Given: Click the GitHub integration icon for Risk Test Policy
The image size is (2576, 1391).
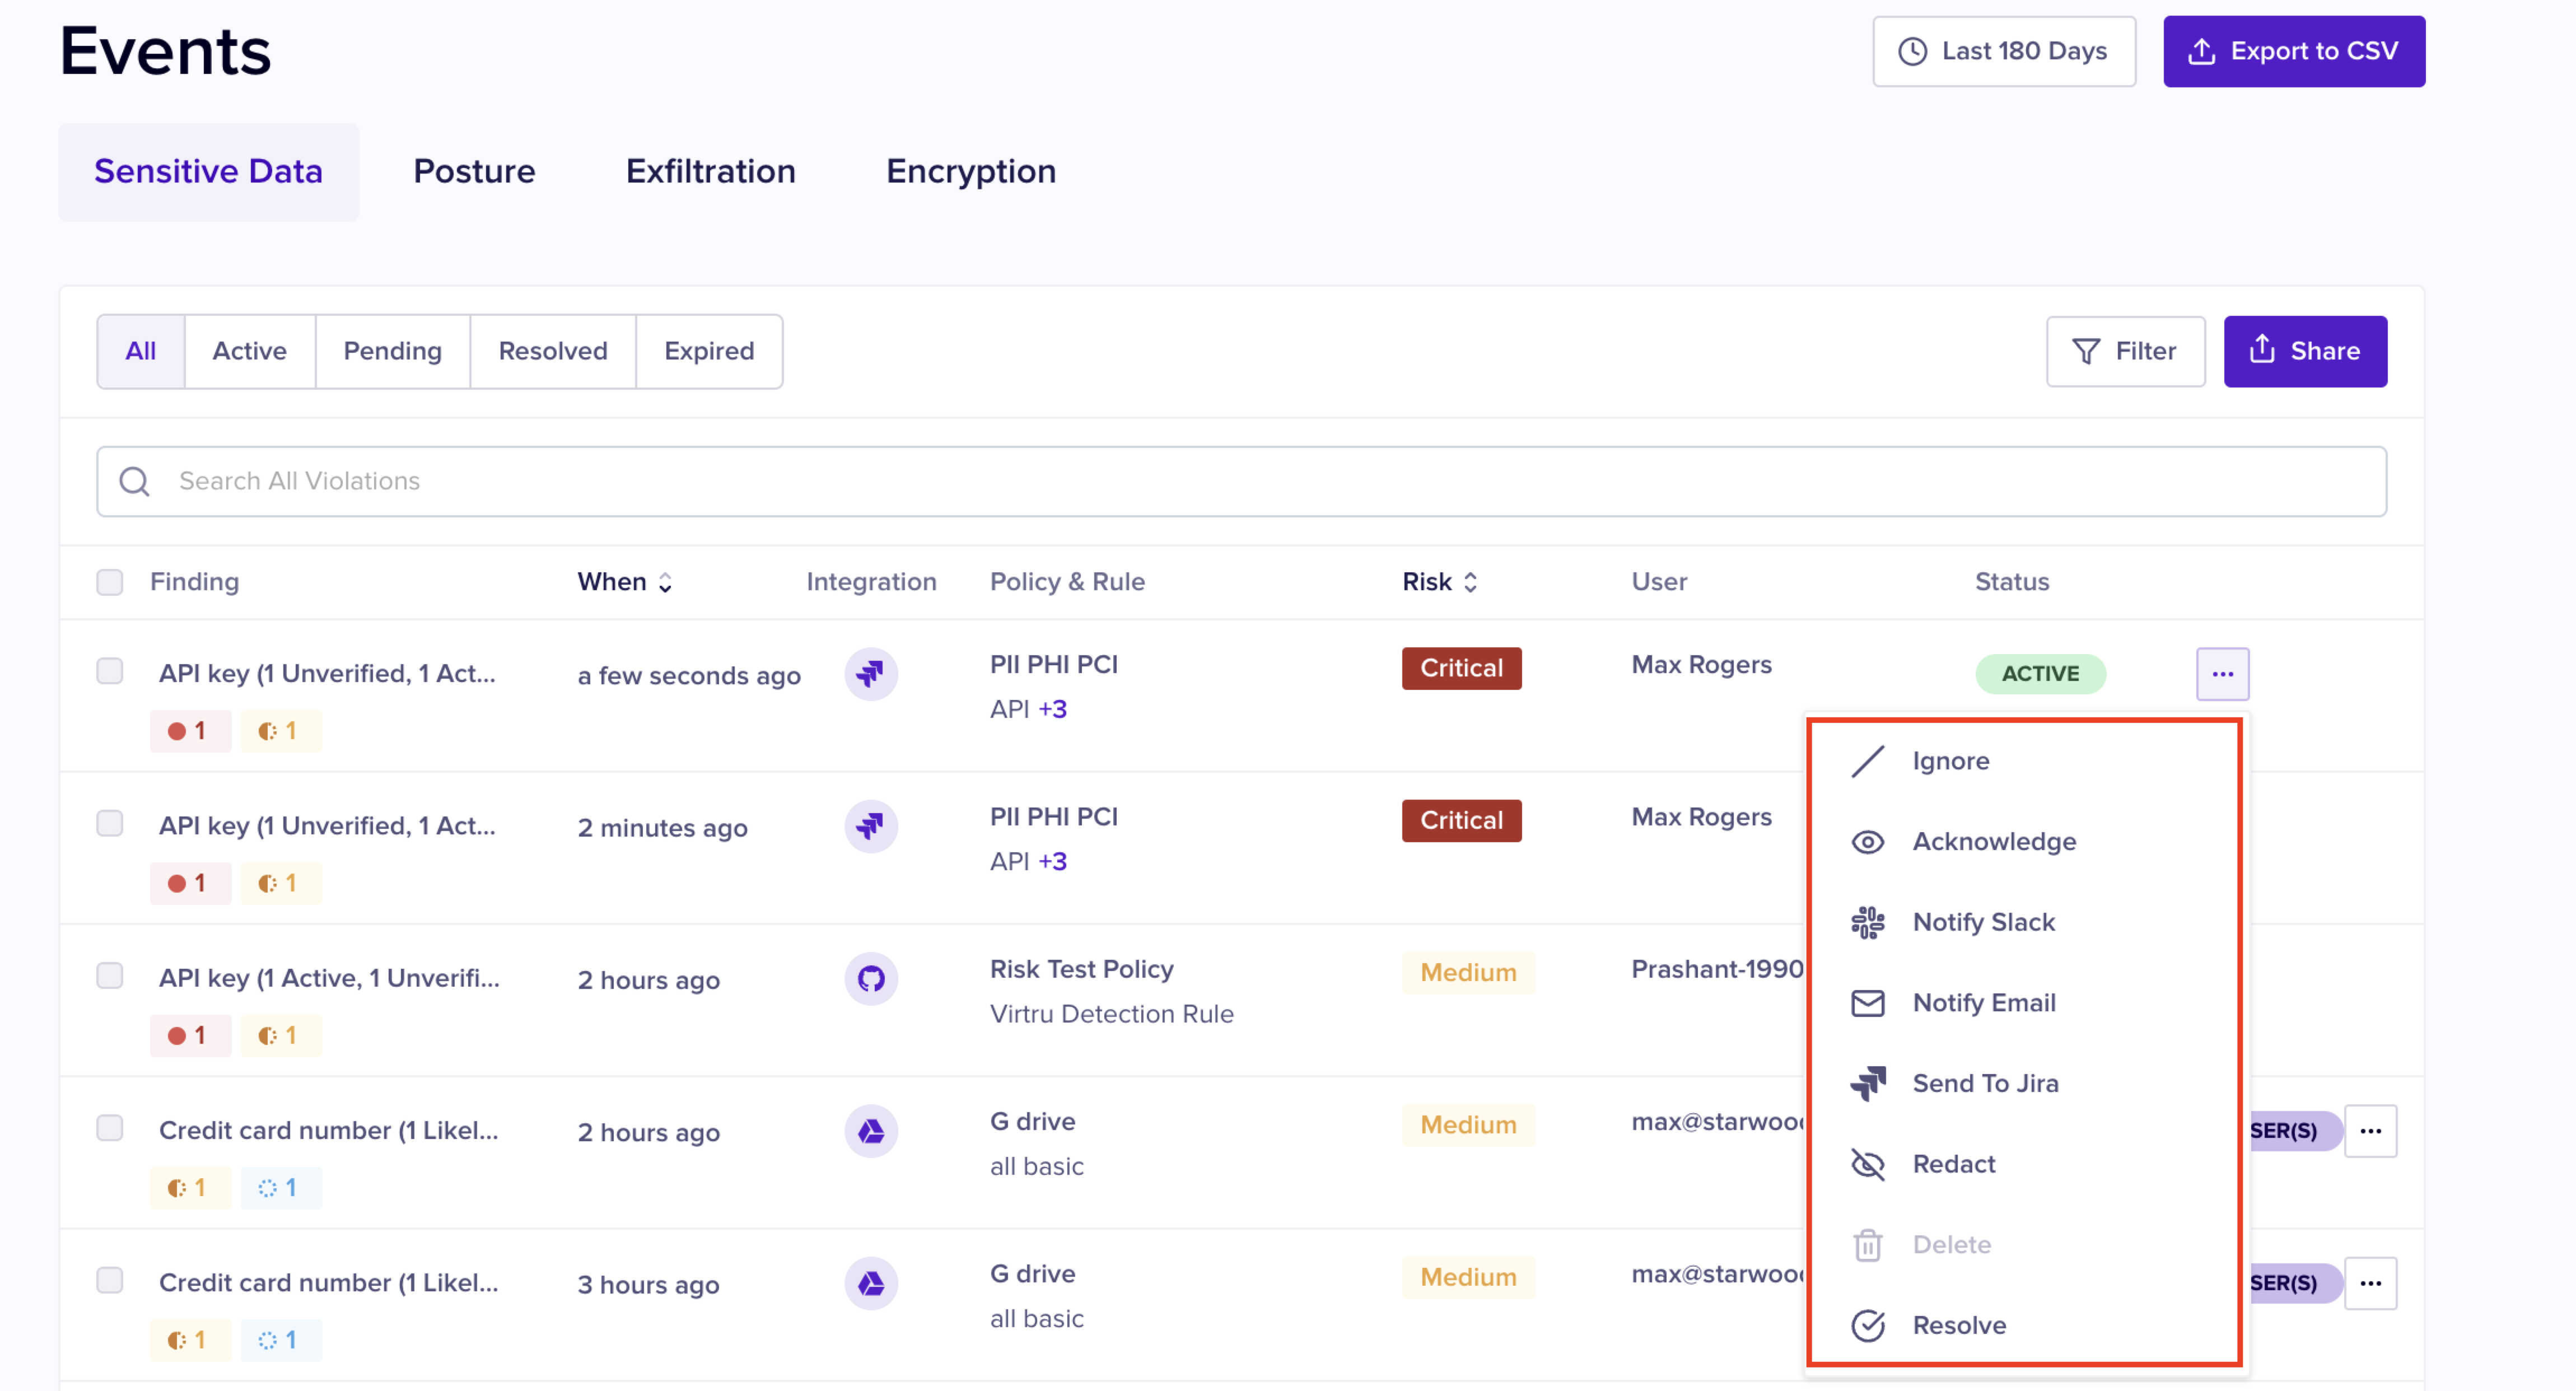Looking at the screenshot, I should (x=870, y=978).
